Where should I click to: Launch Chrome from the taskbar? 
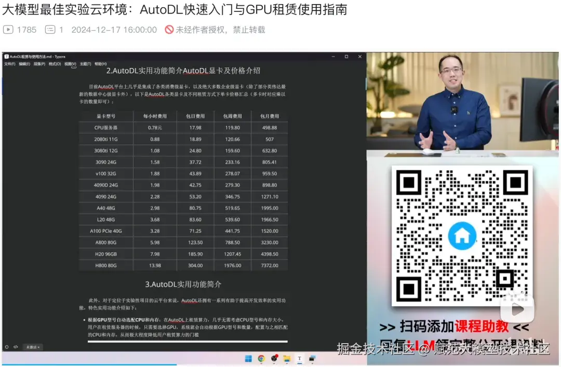(261, 358)
